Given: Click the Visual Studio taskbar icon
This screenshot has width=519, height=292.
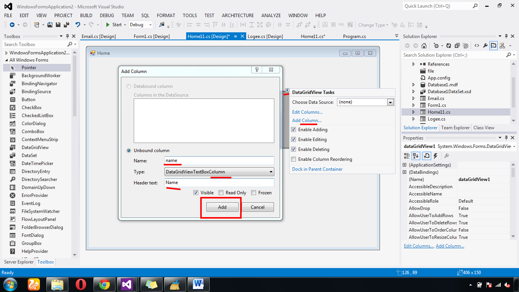Looking at the screenshot, I should click(128, 284).
